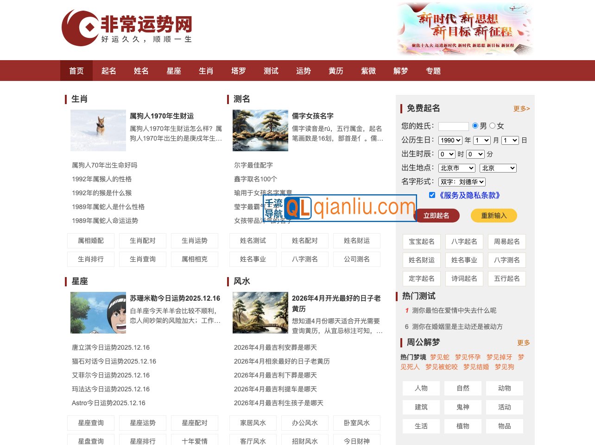Open the birth year 1990 dropdown

point(450,140)
